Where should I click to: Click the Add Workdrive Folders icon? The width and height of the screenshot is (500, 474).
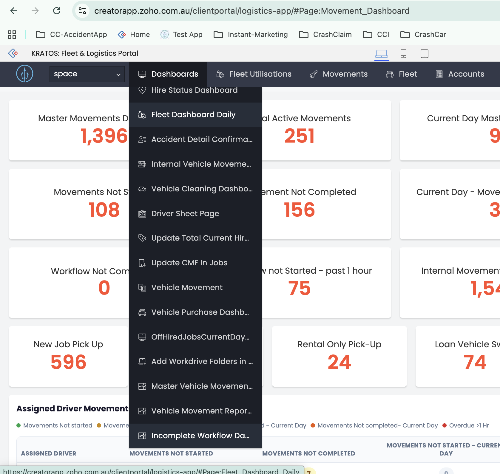pyautogui.click(x=142, y=362)
